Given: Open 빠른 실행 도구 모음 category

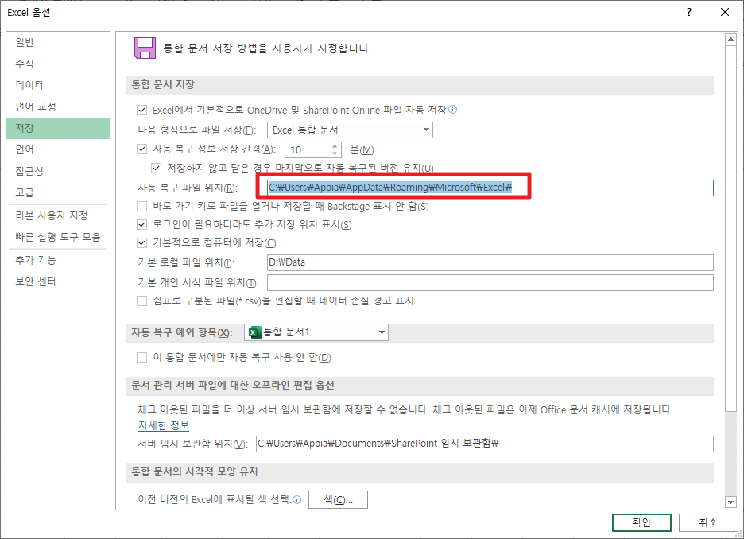Looking at the screenshot, I should 58,237.
